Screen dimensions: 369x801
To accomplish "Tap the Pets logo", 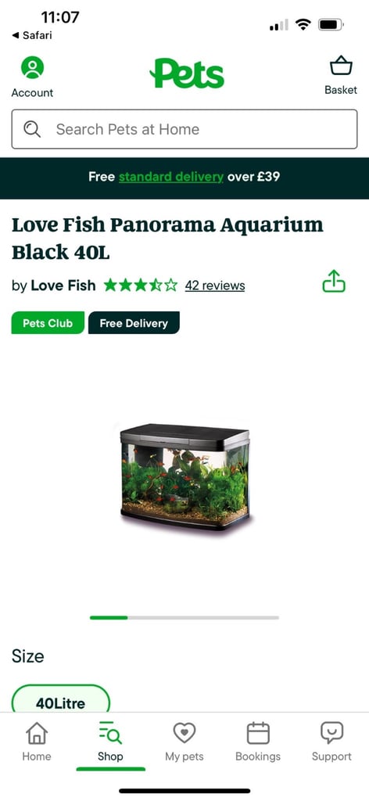I will 187,73.
